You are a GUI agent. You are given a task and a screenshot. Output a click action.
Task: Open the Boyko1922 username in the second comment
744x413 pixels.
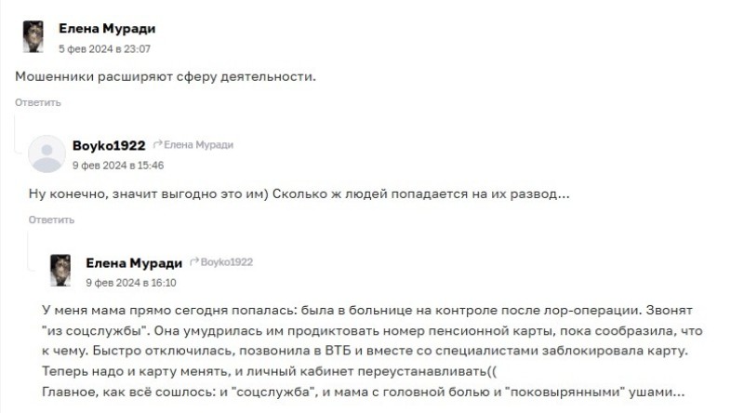tap(109, 145)
